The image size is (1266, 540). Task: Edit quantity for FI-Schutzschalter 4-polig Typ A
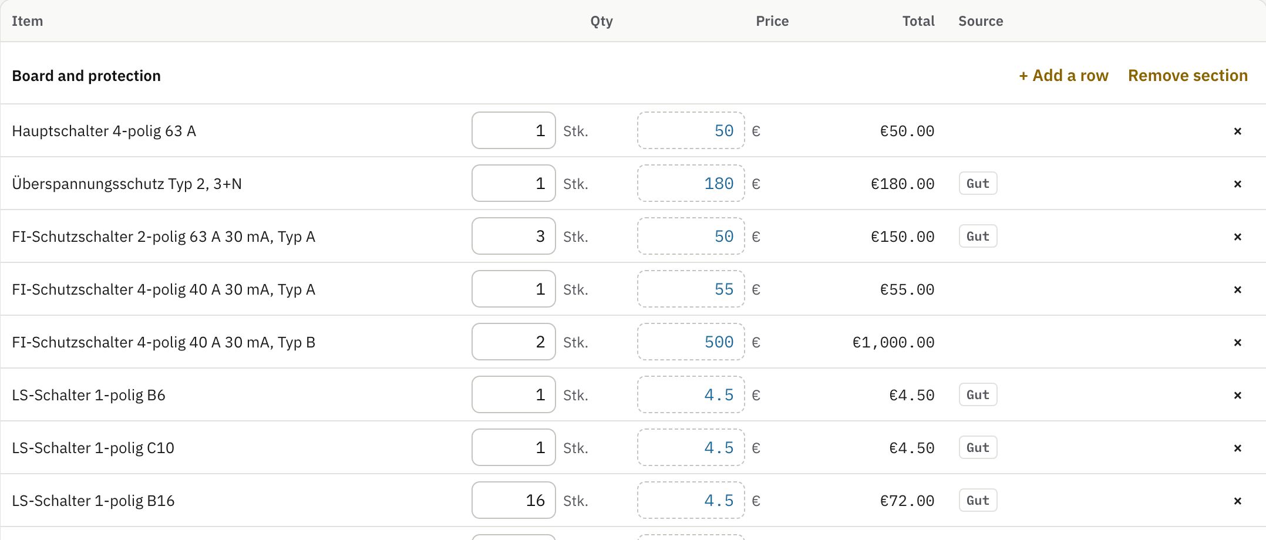point(514,289)
